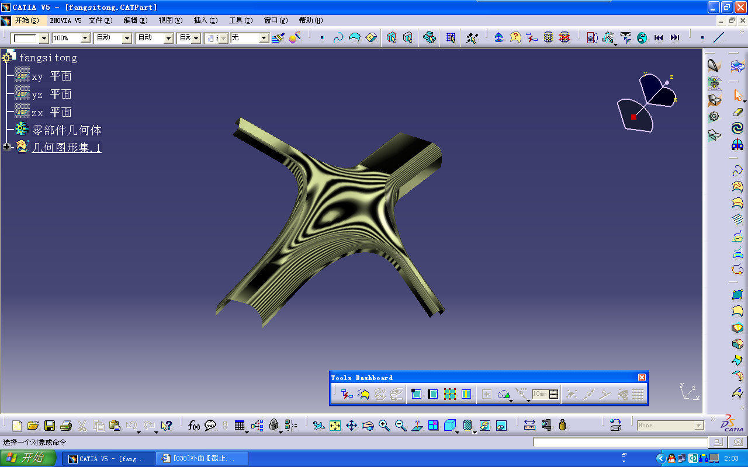748x467 pixels.
Task: Expand the right toolbar overflow chevron
Action: (743, 407)
